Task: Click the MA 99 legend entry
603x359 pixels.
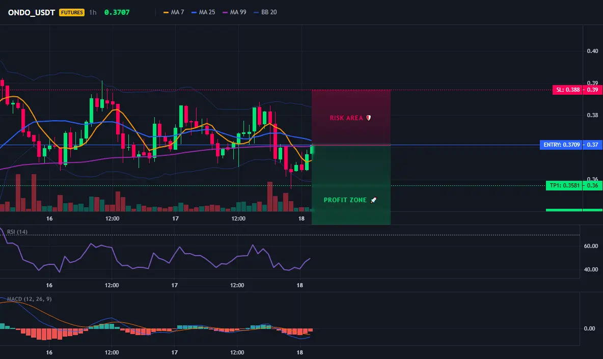Action: (x=235, y=12)
